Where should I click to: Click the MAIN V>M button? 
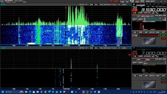tap(164, 16)
